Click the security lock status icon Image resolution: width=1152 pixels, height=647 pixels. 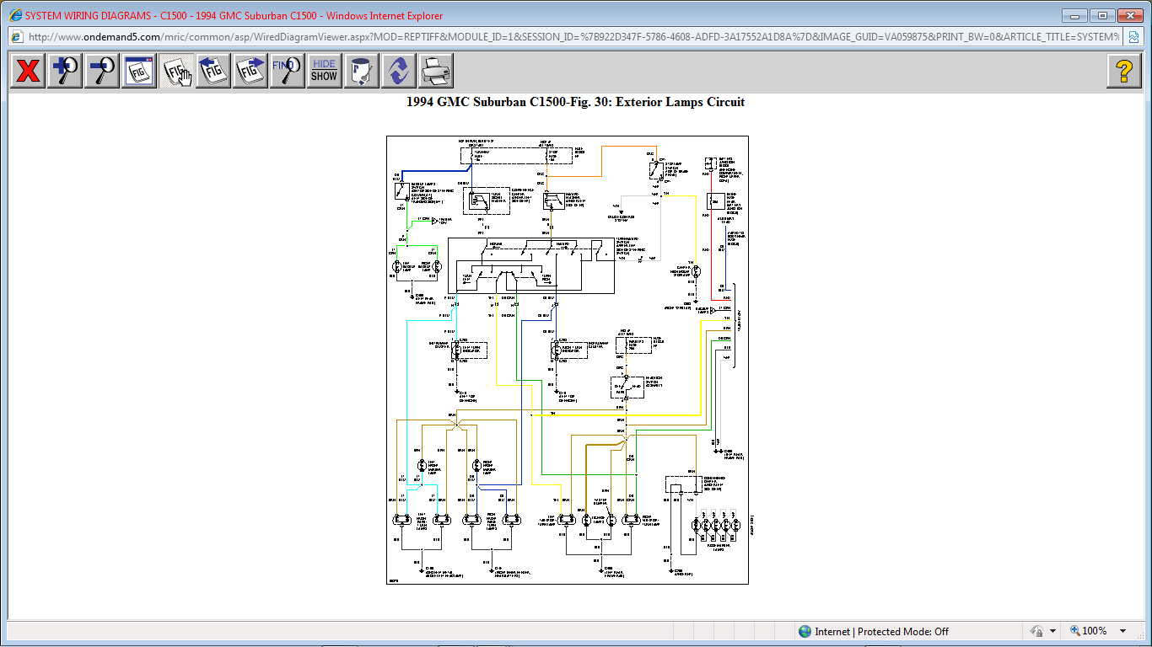pyautogui.click(x=1036, y=631)
